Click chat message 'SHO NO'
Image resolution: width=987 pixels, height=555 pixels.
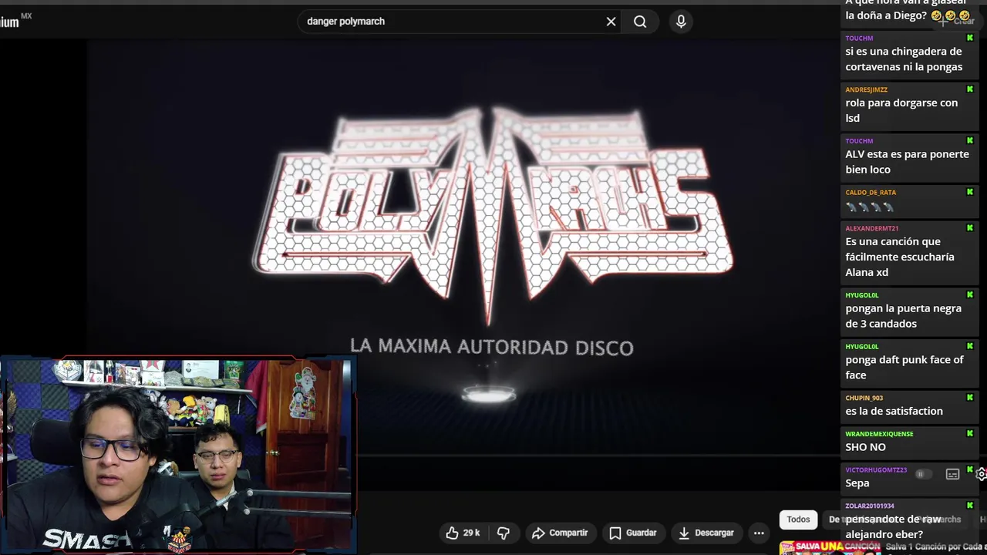tap(865, 447)
